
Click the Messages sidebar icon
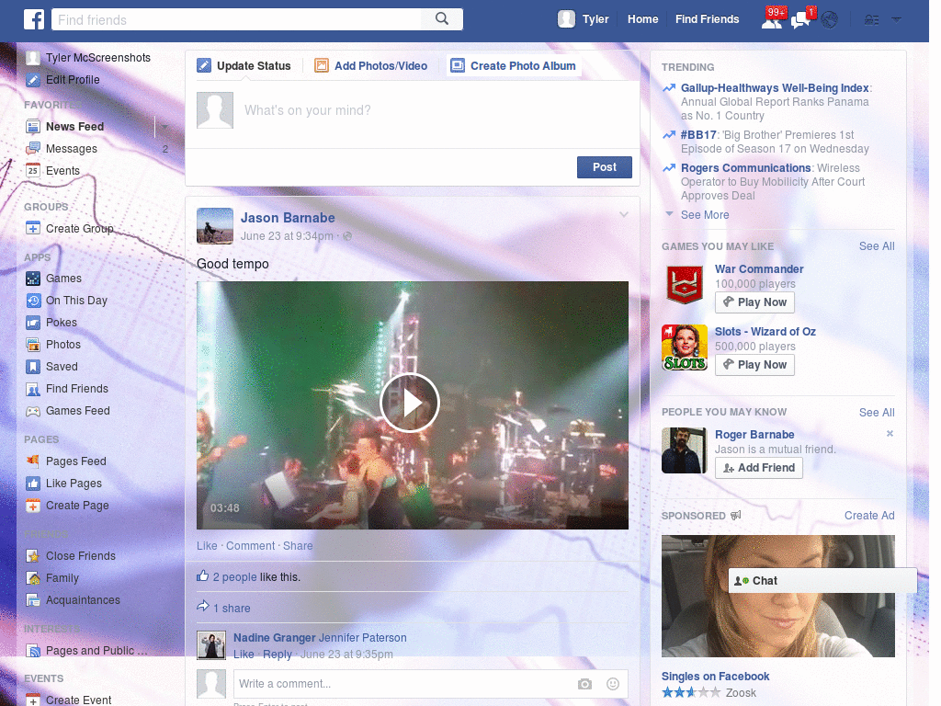(33, 148)
